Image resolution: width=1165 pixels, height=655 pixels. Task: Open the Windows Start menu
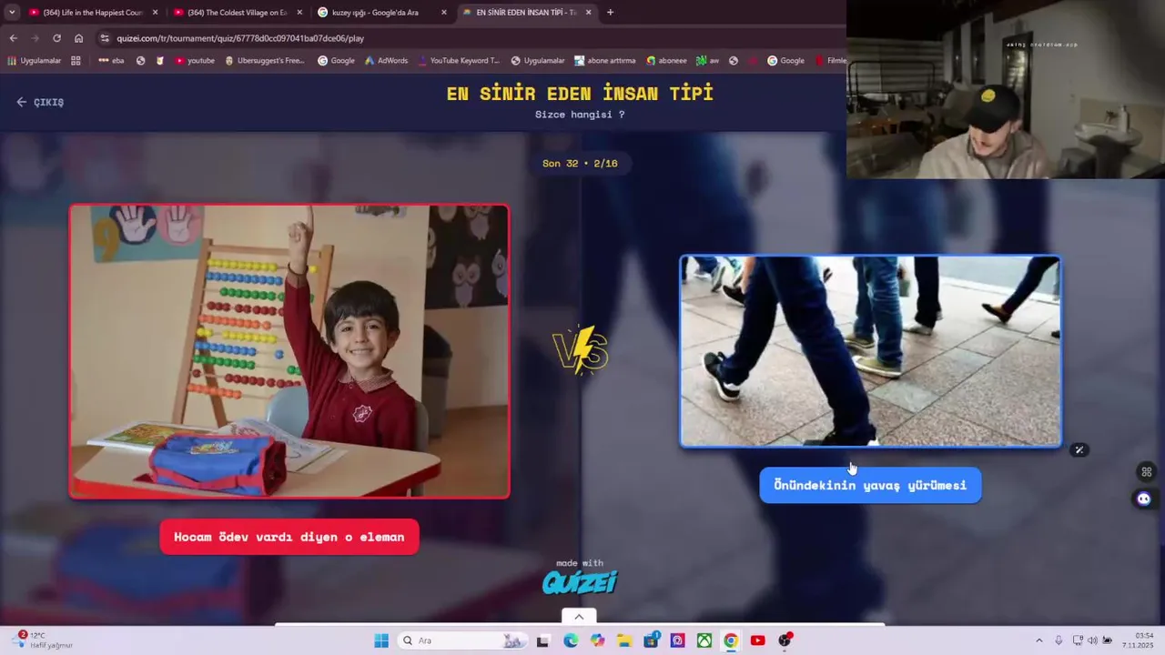point(381,640)
